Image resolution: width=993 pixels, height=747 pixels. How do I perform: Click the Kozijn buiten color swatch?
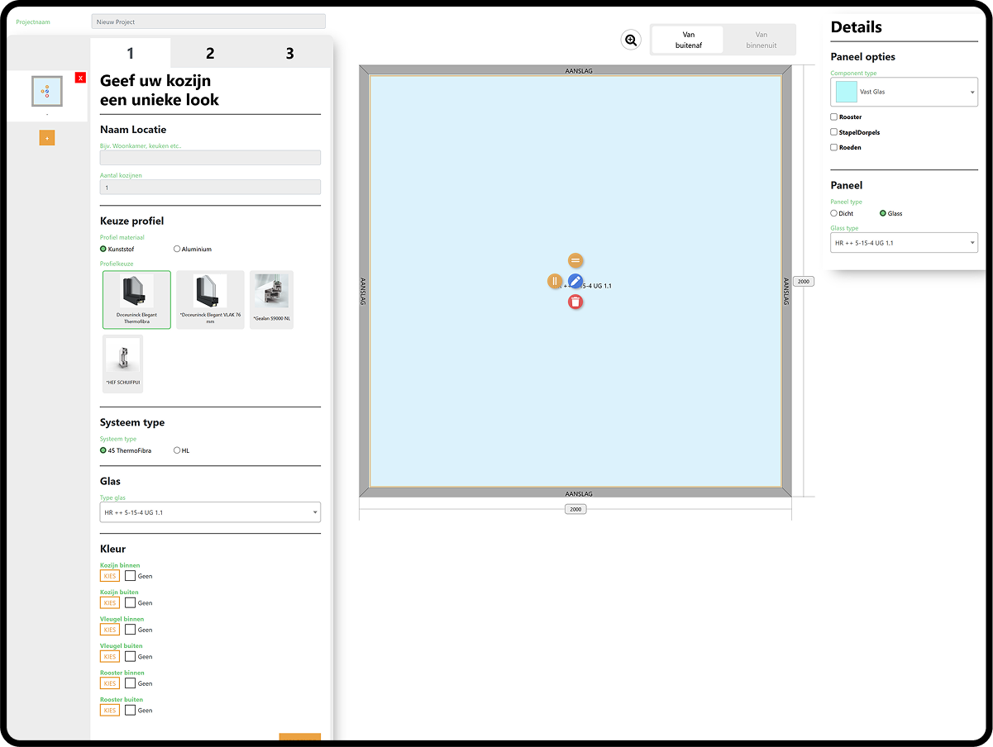coord(131,602)
